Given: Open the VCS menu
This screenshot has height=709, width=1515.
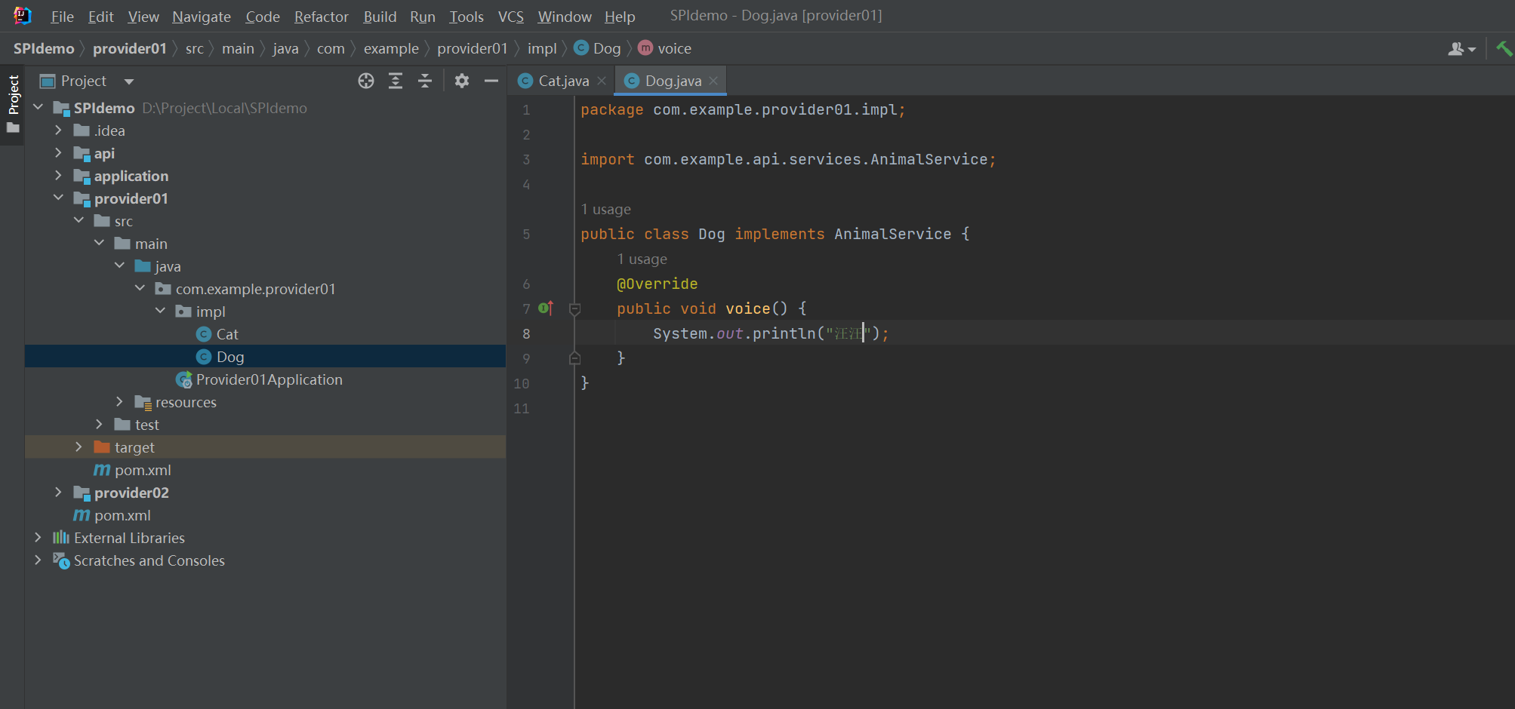Looking at the screenshot, I should 511,17.
